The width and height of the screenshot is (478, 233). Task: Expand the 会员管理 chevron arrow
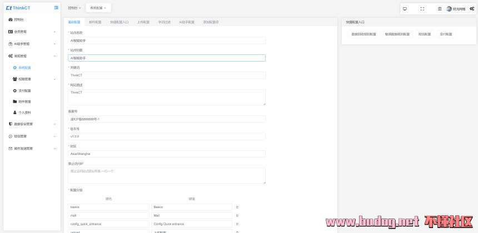55,32
